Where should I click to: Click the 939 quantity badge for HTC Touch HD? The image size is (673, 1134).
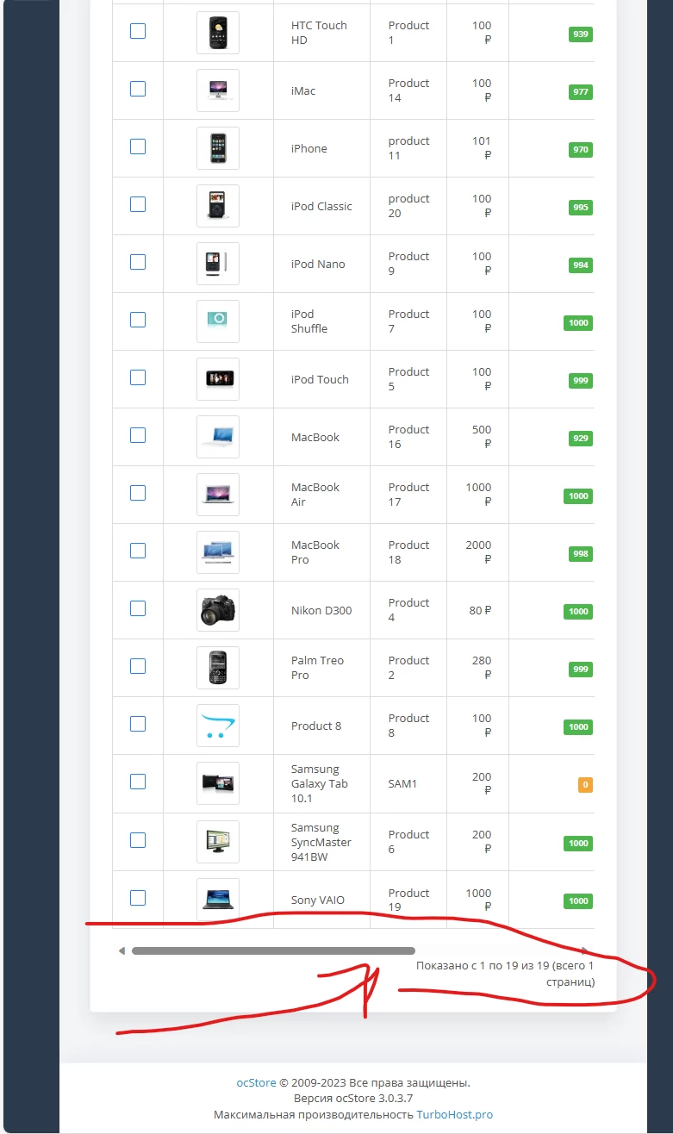(581, 34)
